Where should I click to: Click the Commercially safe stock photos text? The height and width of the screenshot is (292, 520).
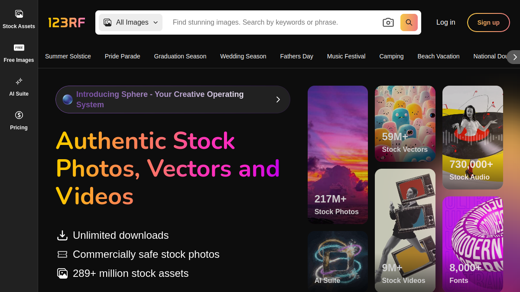(146, 254)
